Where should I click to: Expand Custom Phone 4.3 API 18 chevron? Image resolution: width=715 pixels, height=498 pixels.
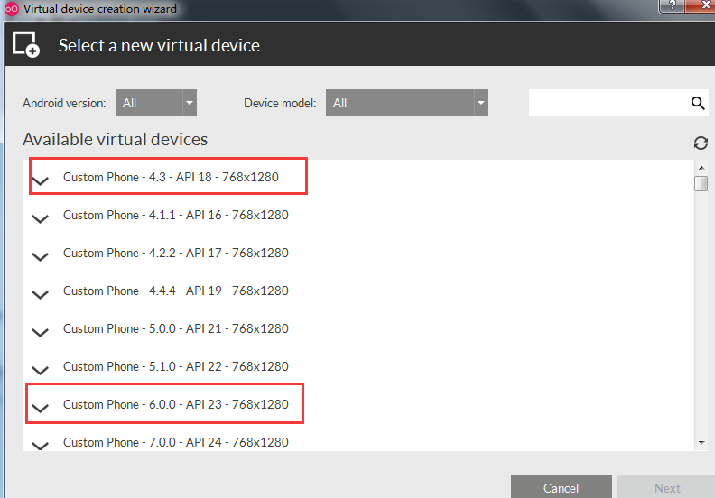(40, 180)
